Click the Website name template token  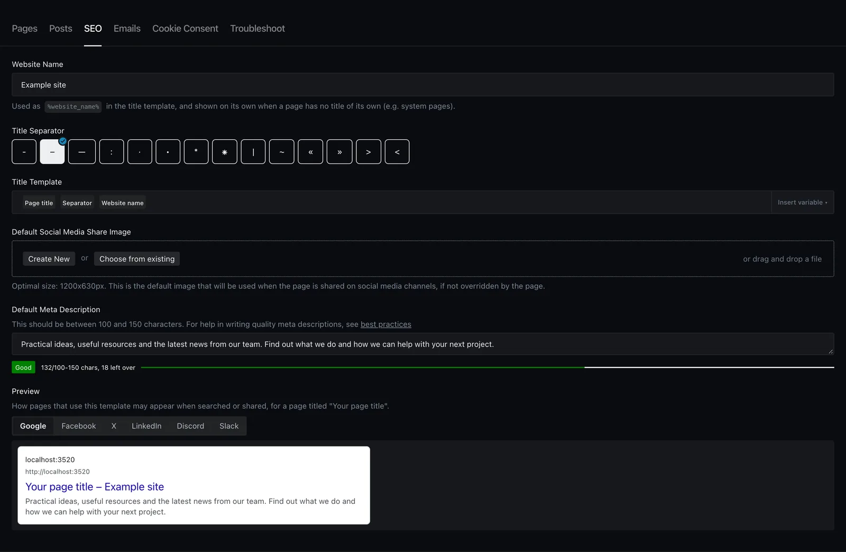point(123,203)
